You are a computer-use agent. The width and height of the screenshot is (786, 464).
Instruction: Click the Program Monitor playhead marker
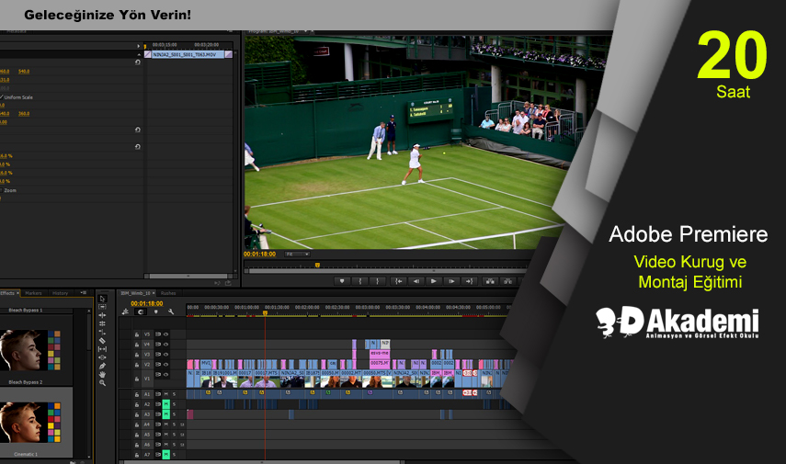[317, 265]
